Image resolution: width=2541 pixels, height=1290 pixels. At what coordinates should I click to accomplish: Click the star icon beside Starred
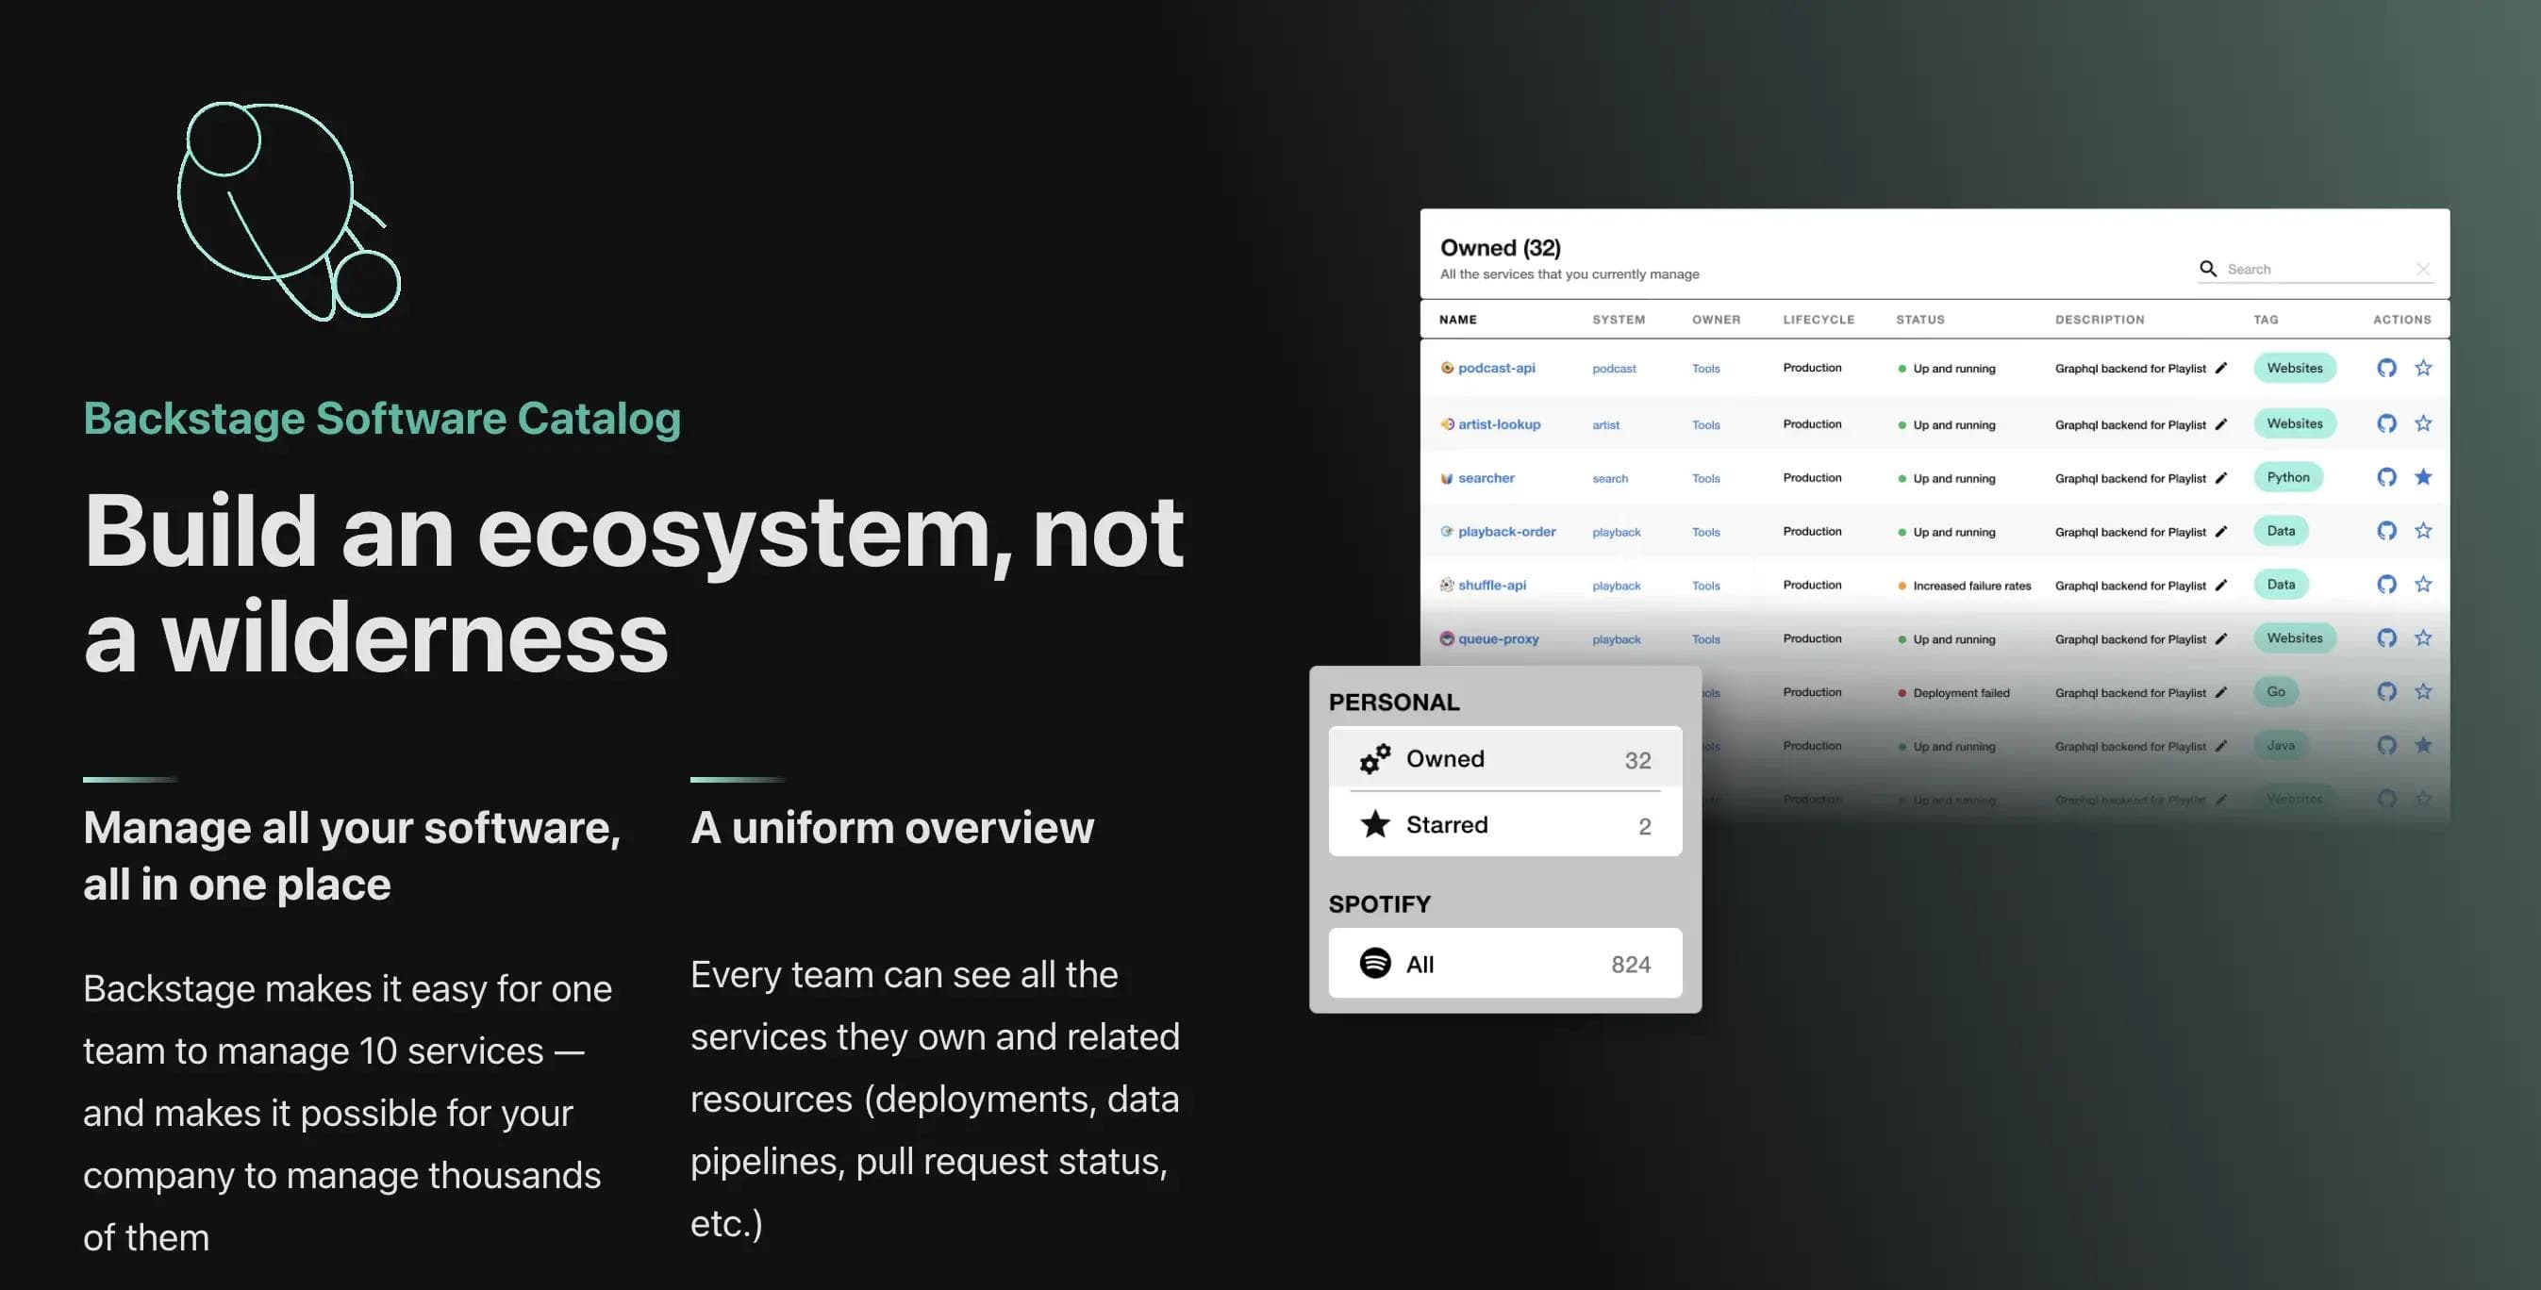click(1374, 823)
